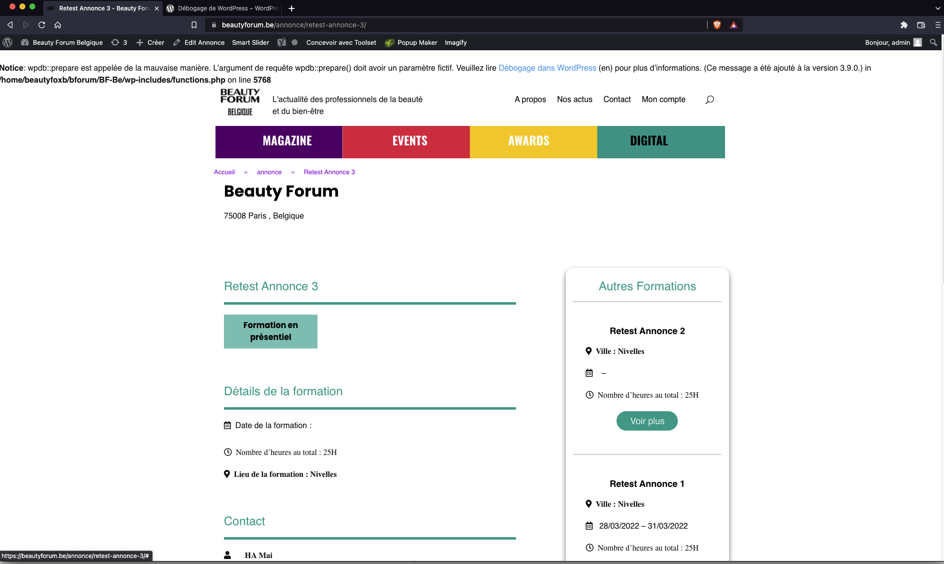Click 75008 Paris , Belgique address
The image size is (944, 564).
(264, 216)
